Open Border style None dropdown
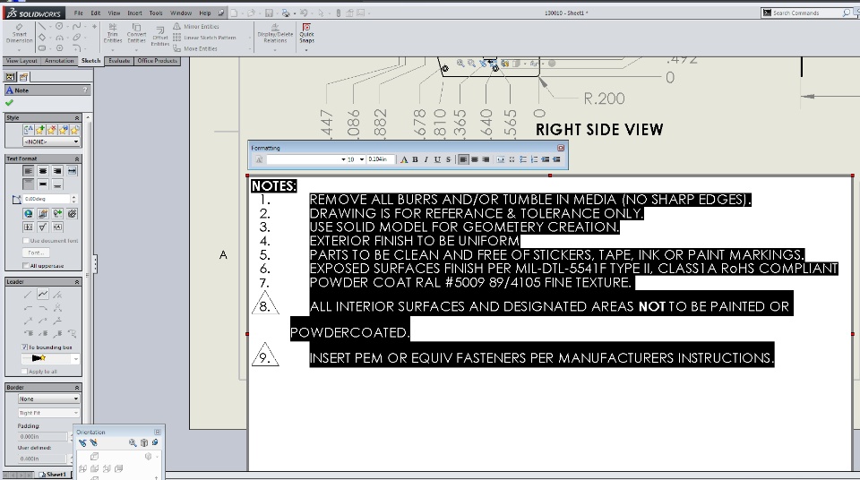Image resolution: width=860 pixels, height=480 pixels. point(48,399)
